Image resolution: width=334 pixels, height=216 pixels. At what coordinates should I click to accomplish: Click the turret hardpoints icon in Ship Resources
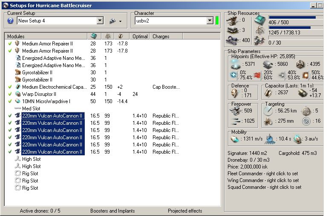click(232, 20)
